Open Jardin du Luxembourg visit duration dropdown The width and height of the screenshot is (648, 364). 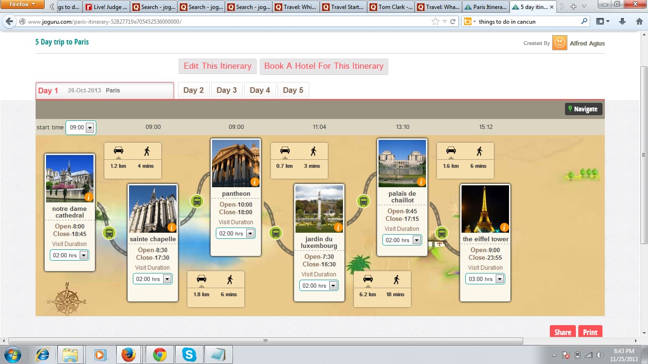click(333, 286)
